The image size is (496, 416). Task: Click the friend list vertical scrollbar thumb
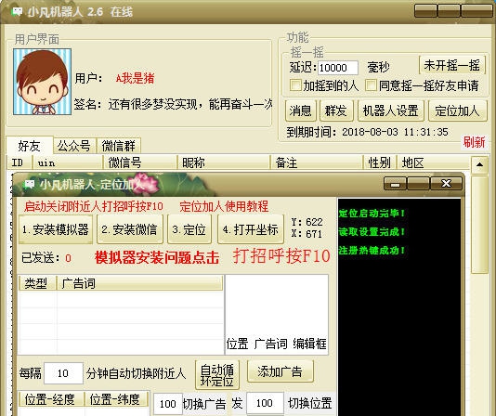click(x=479, y=225)
